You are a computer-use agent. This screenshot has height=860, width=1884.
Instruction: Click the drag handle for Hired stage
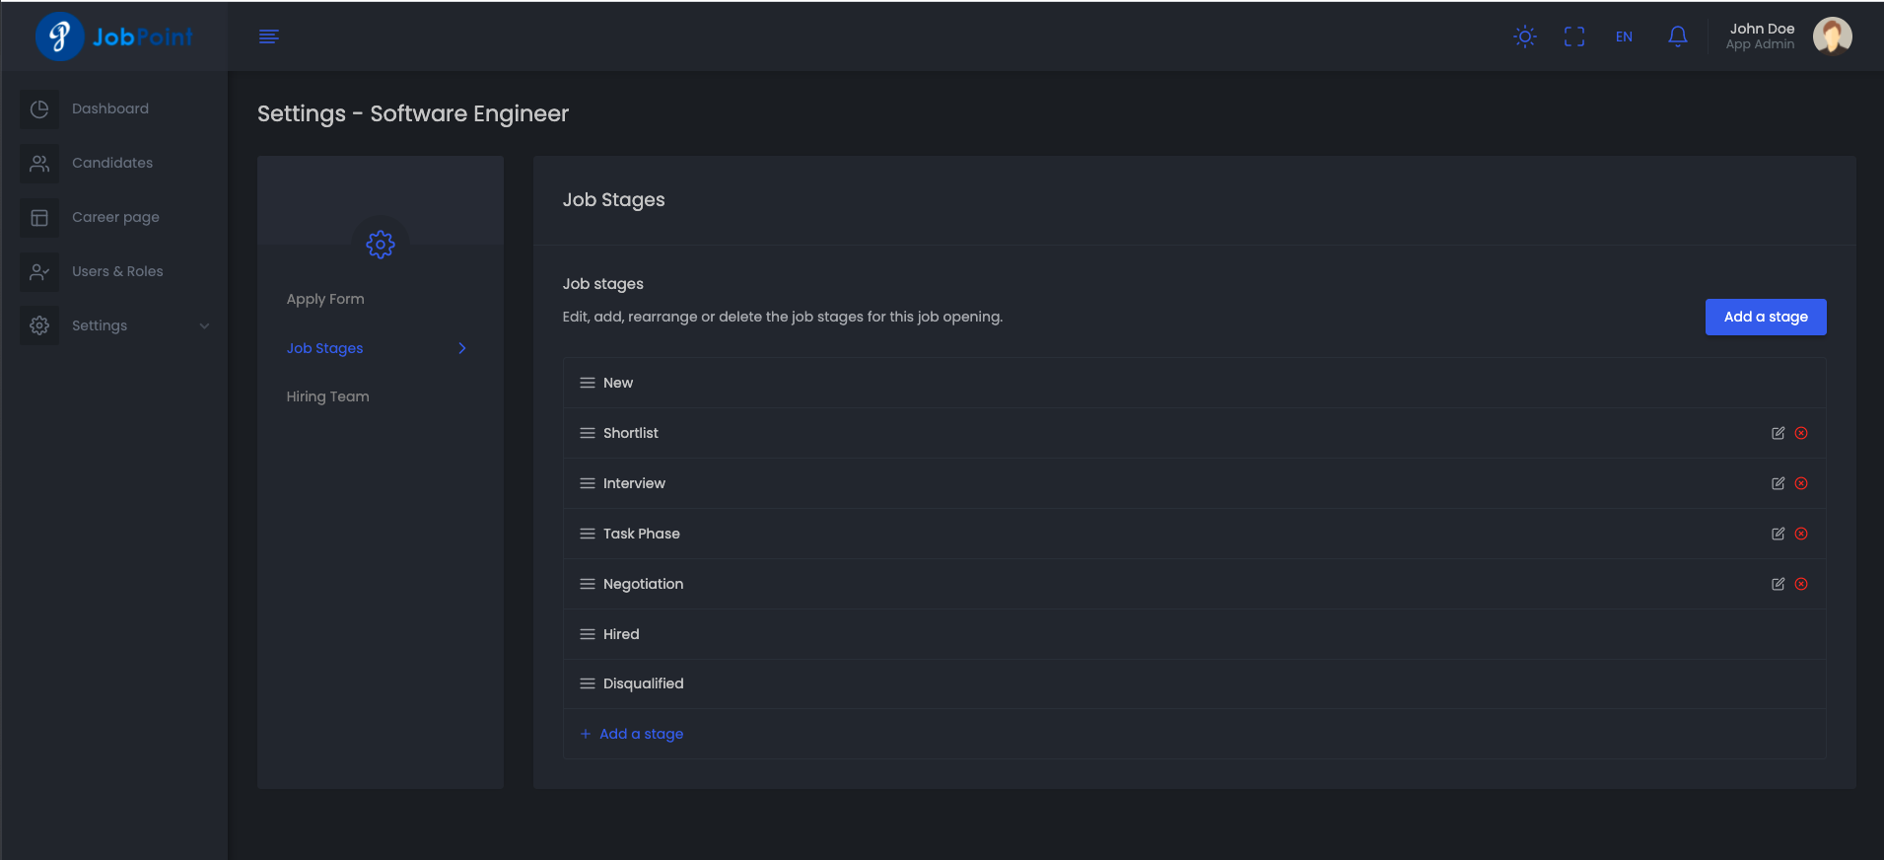click(588, 634)
